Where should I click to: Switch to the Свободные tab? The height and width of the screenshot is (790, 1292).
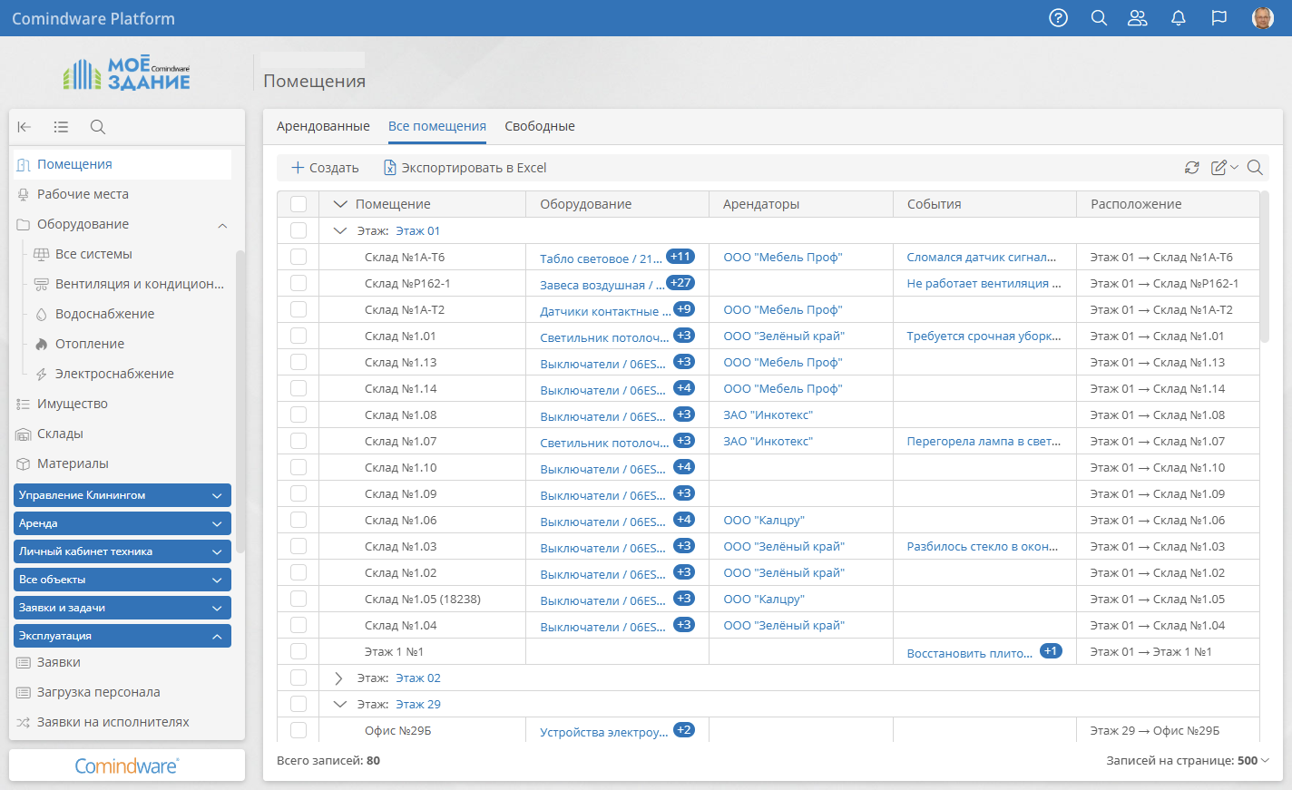(x=540, y=126)
